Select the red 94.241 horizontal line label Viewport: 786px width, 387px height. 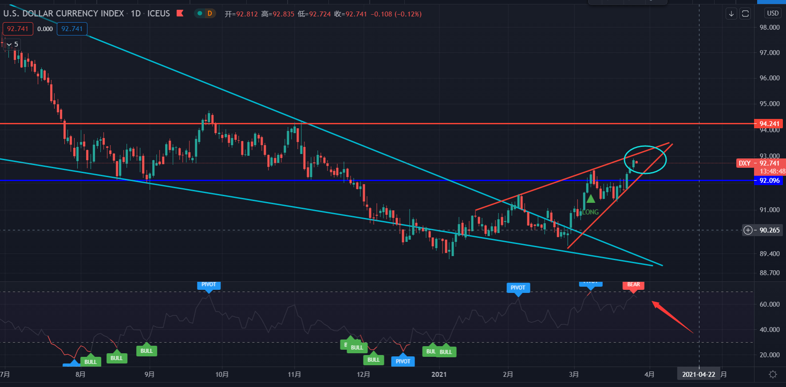(x=770, y=124)
